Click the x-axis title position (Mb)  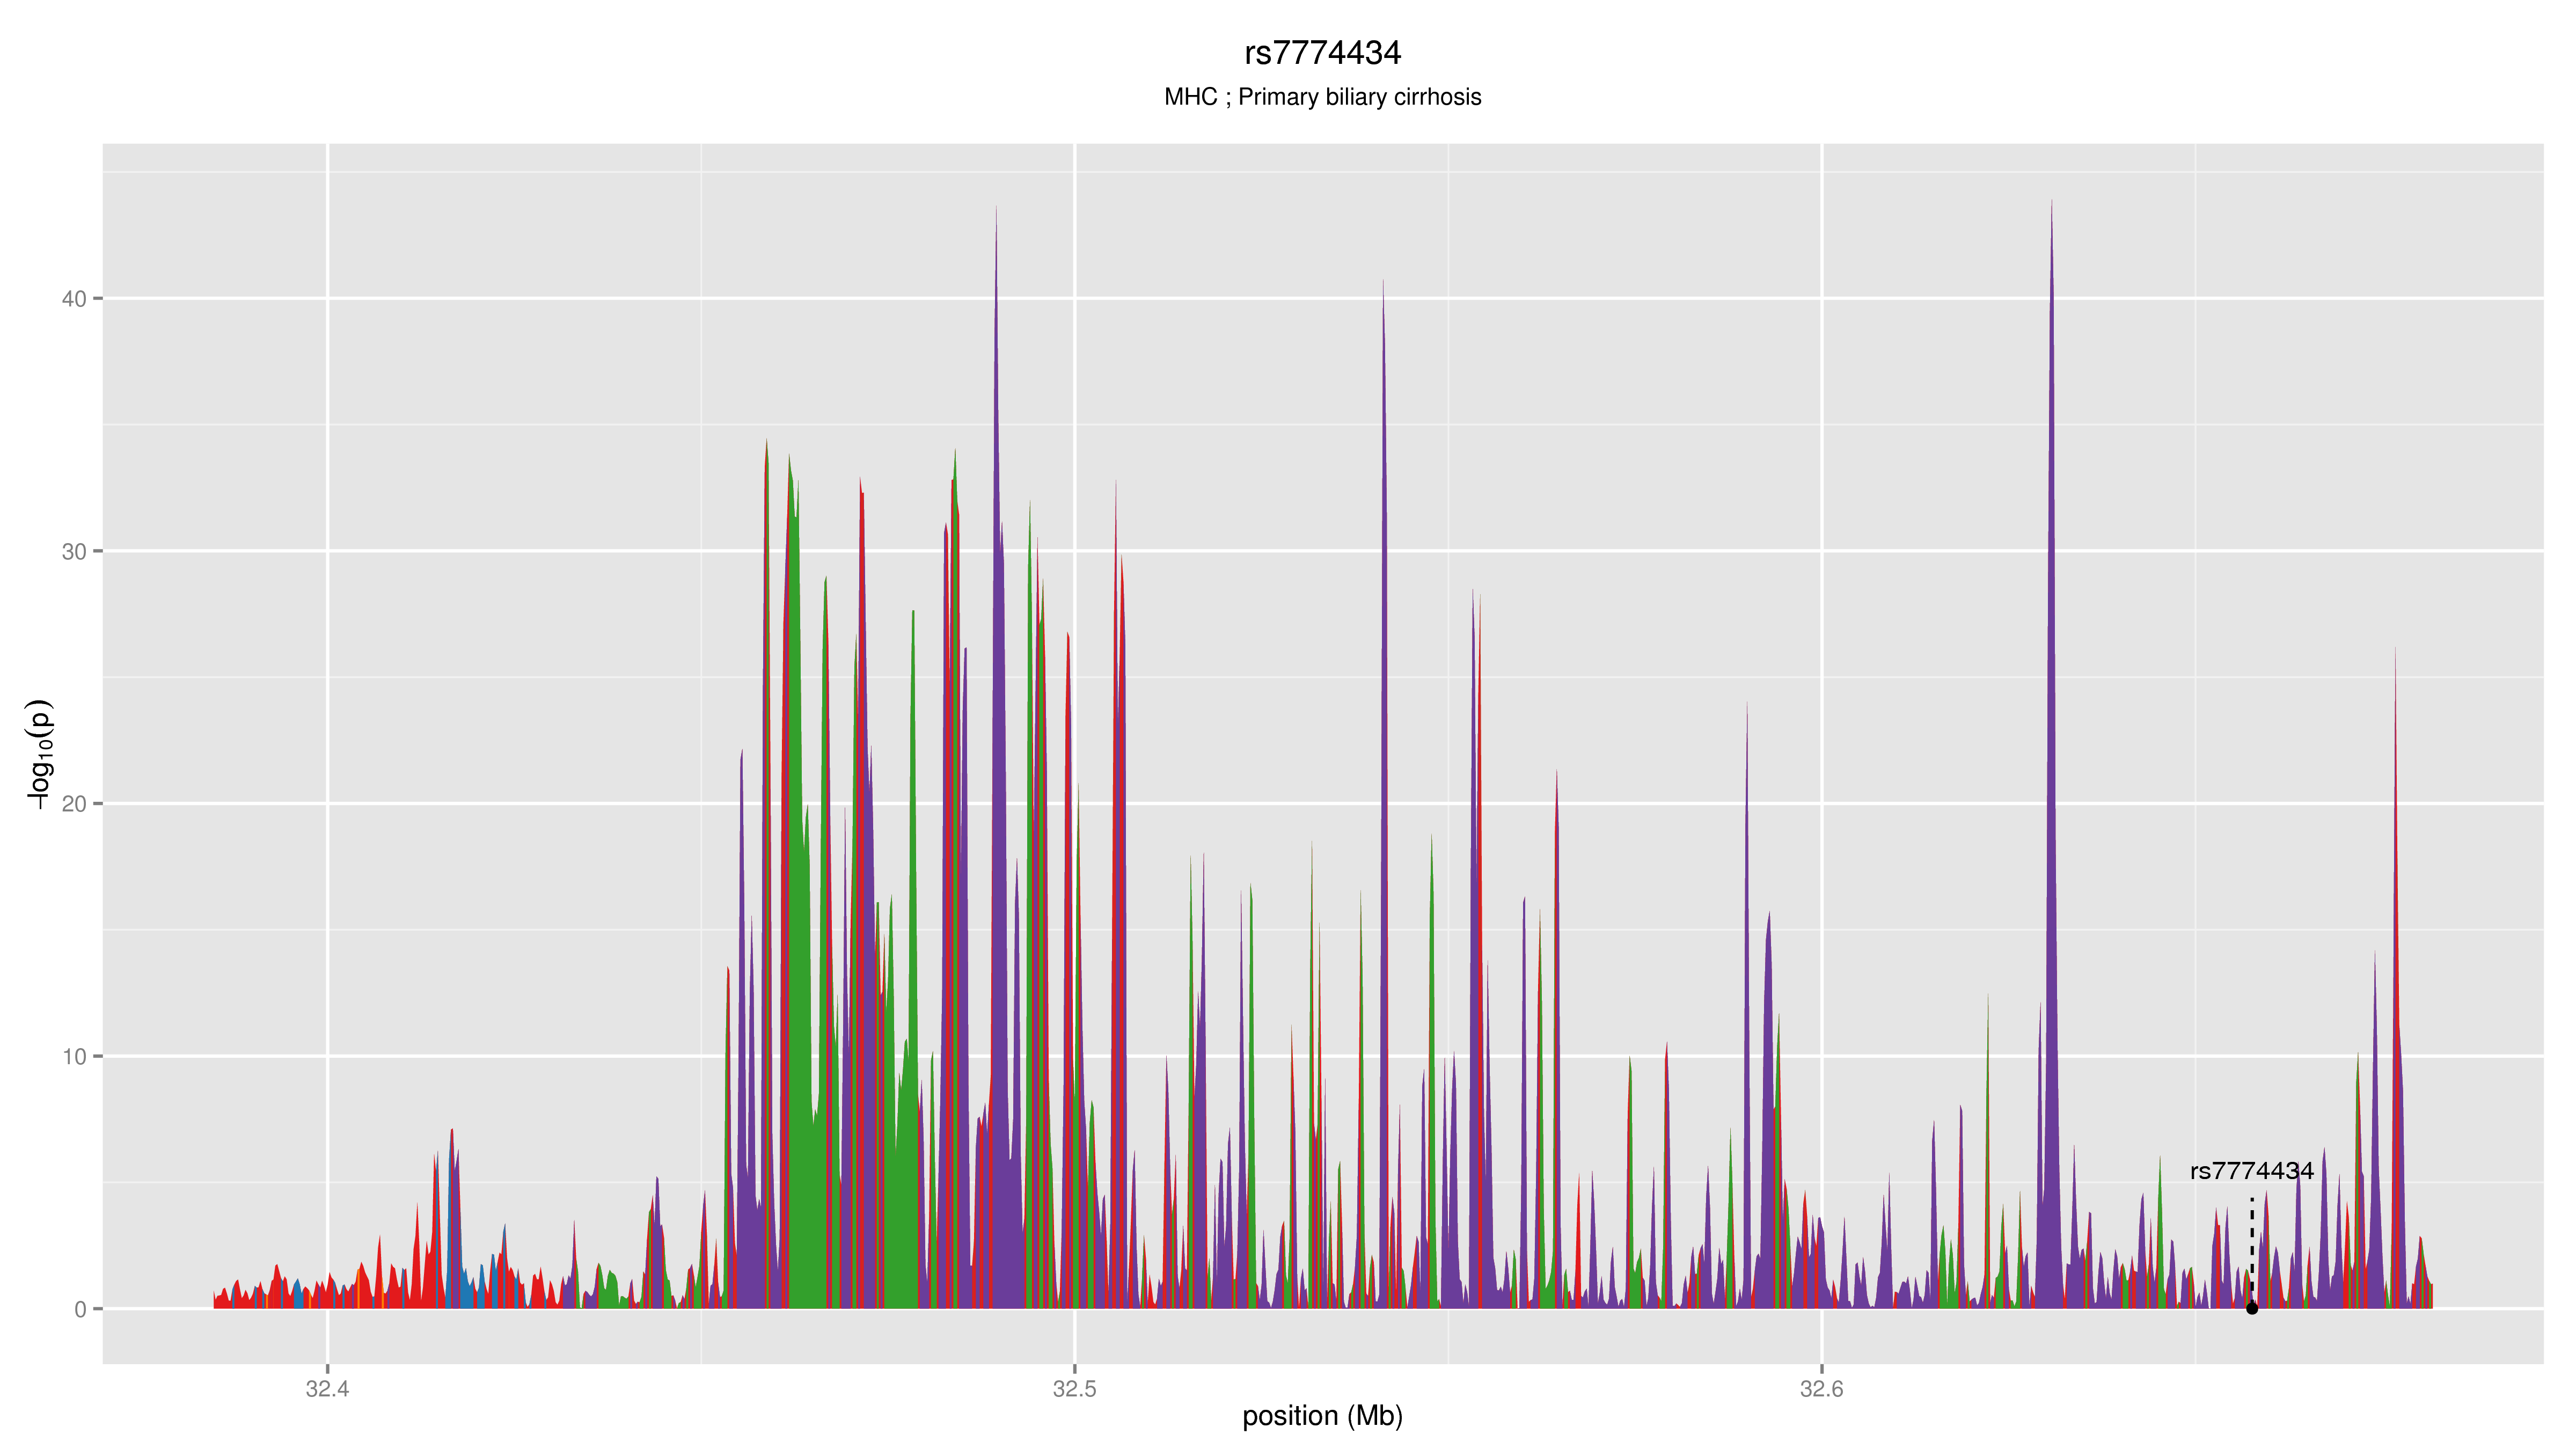[x=1322, y=1416]
